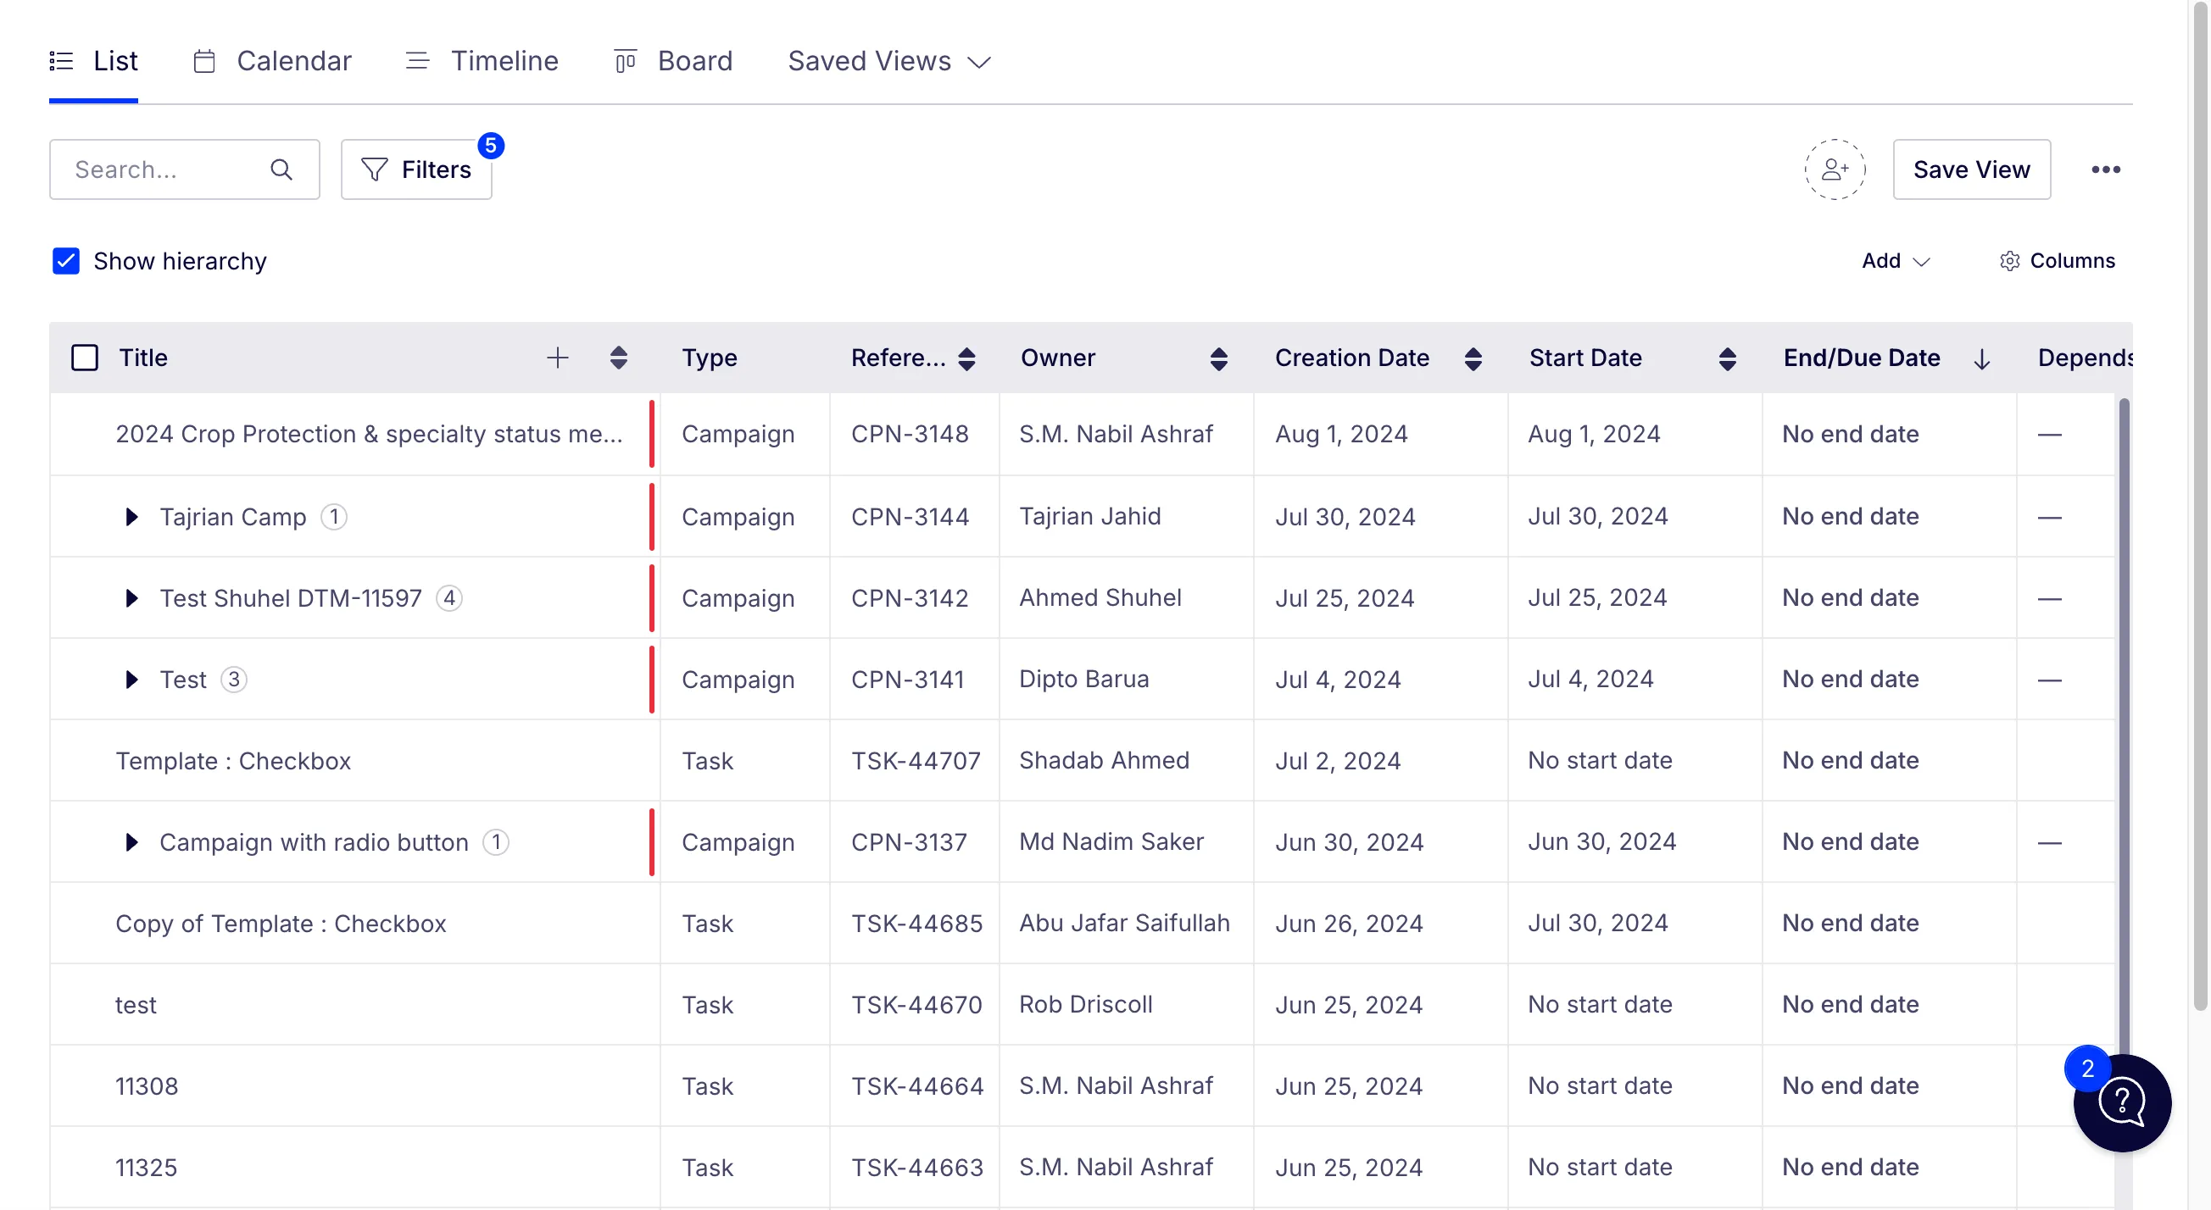Expand the Test Shuhel DTM-11597 row

click(x=131, y=598)
